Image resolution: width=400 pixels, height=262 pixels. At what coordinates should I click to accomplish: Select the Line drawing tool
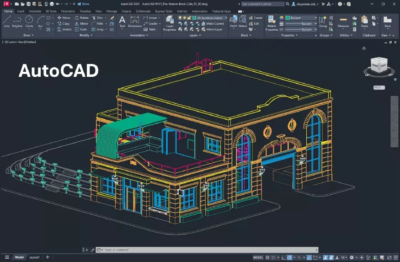[x=6, y=21]
